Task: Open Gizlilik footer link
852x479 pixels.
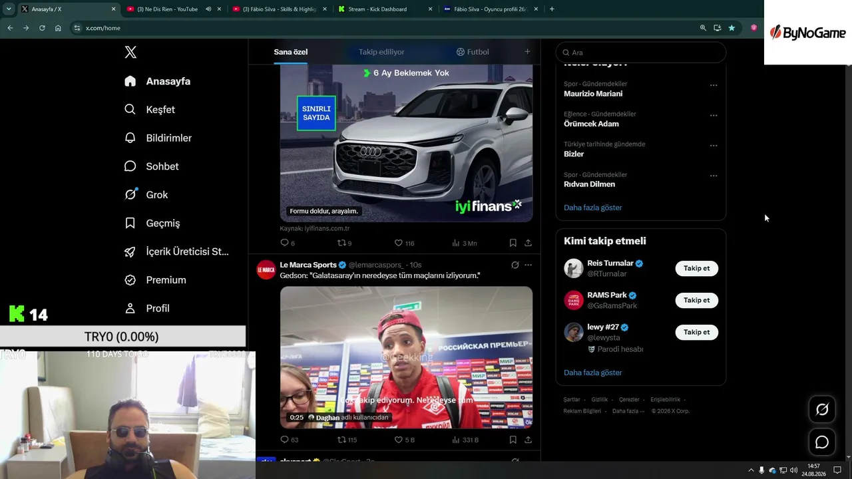Action: tap(600, 400)
